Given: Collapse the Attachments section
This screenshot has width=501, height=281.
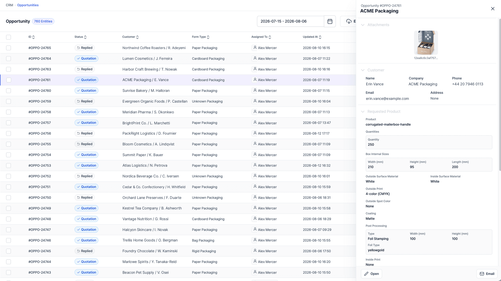Looking at the screenshot, I should [x=362, y=25].
